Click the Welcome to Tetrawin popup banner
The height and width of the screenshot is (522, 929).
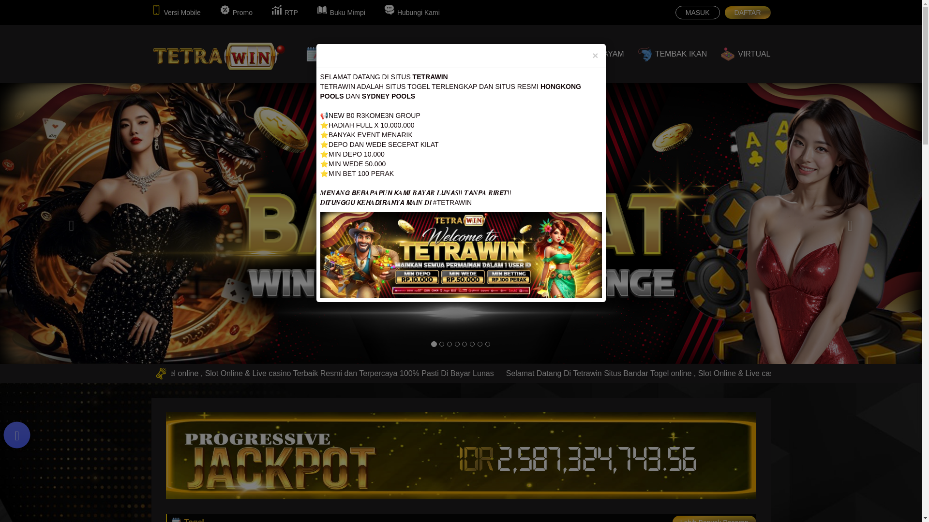point(461,255)
